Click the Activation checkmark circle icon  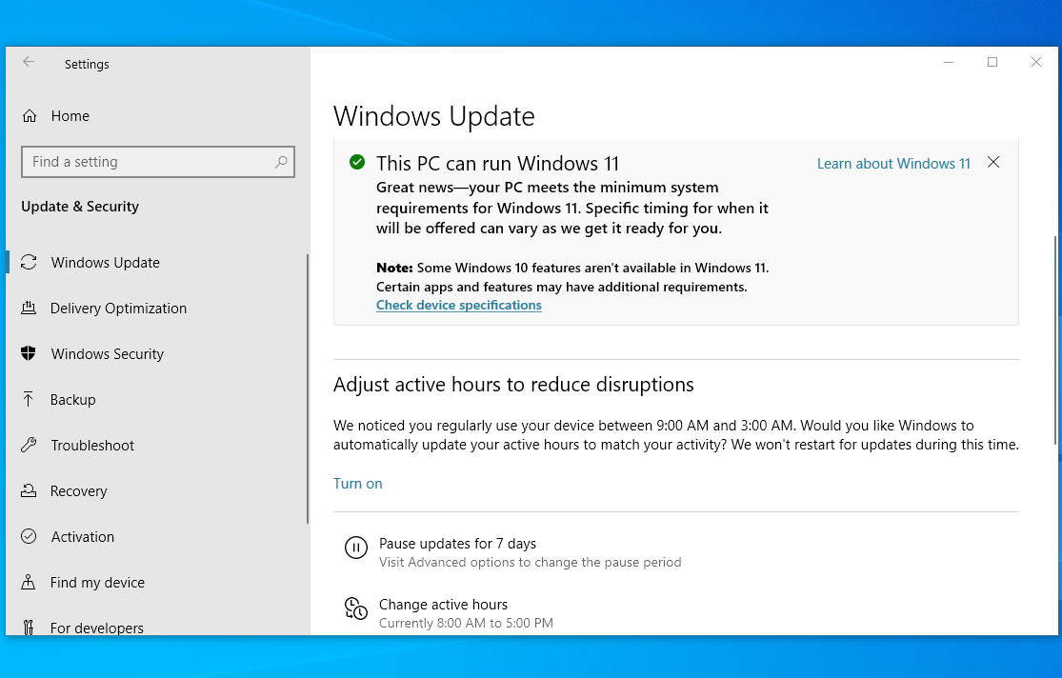(29, 537)
